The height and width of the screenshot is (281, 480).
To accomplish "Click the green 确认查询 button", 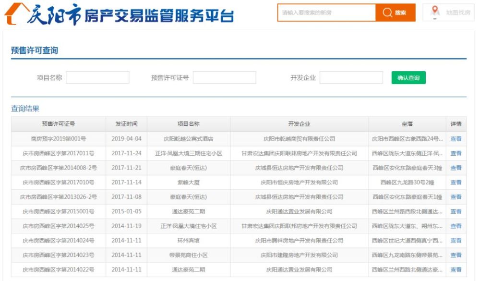I will [x=408, y=77].
